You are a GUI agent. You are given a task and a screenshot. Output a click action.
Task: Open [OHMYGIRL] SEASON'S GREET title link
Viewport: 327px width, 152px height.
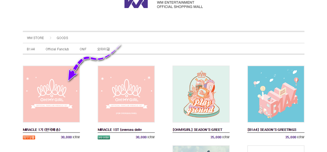(197, 130)
